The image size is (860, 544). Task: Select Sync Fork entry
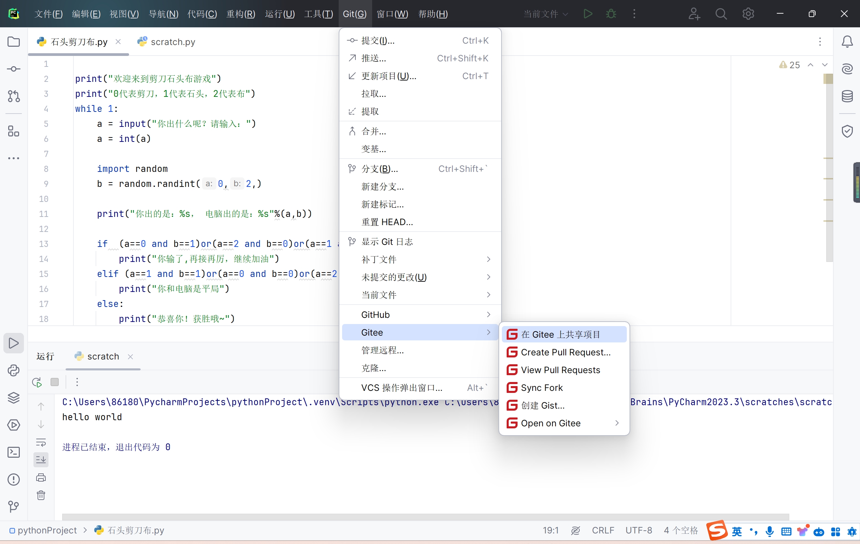click(564, 388)
